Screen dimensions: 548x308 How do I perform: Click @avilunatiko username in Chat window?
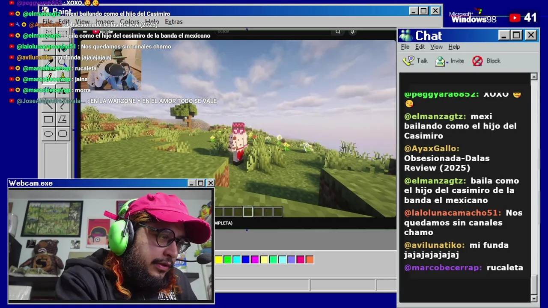coord(434,245)
